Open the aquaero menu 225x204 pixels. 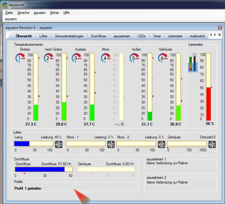pyautogui.click(x=40, y=13)
